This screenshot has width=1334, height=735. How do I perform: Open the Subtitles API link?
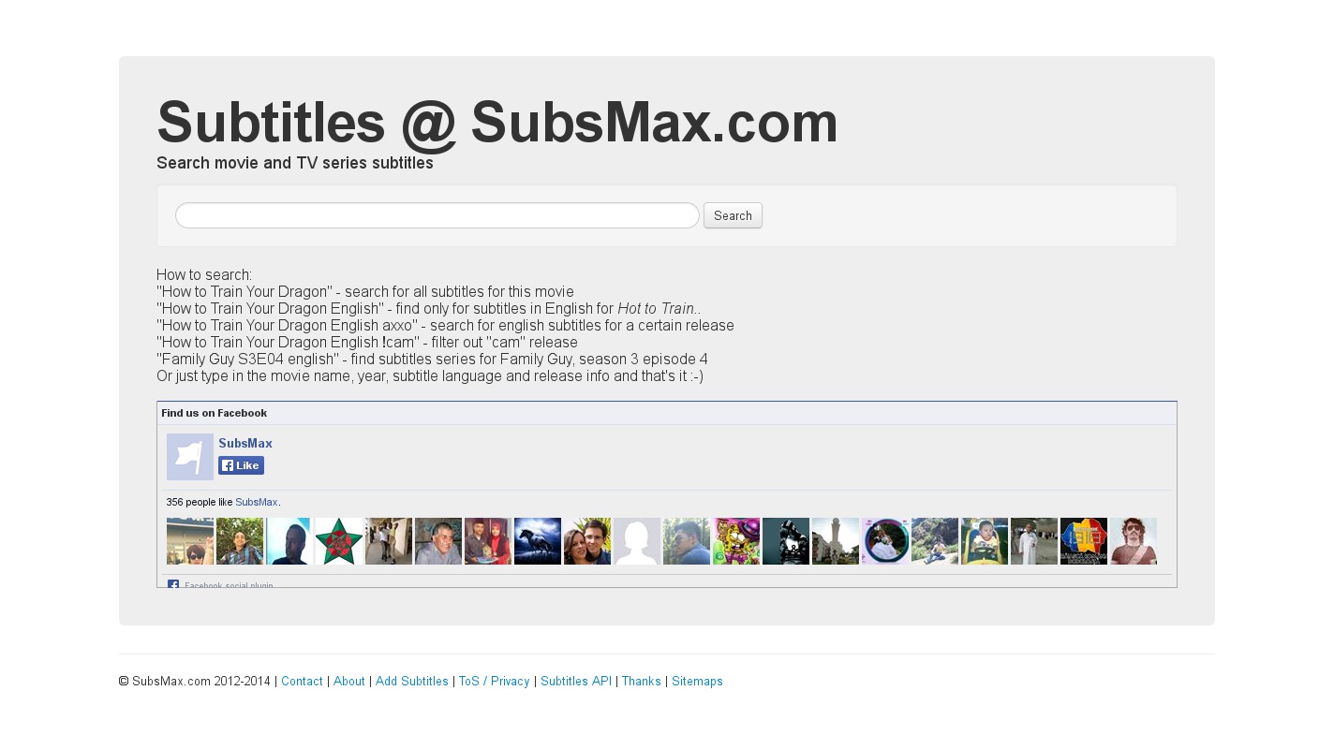576,682
